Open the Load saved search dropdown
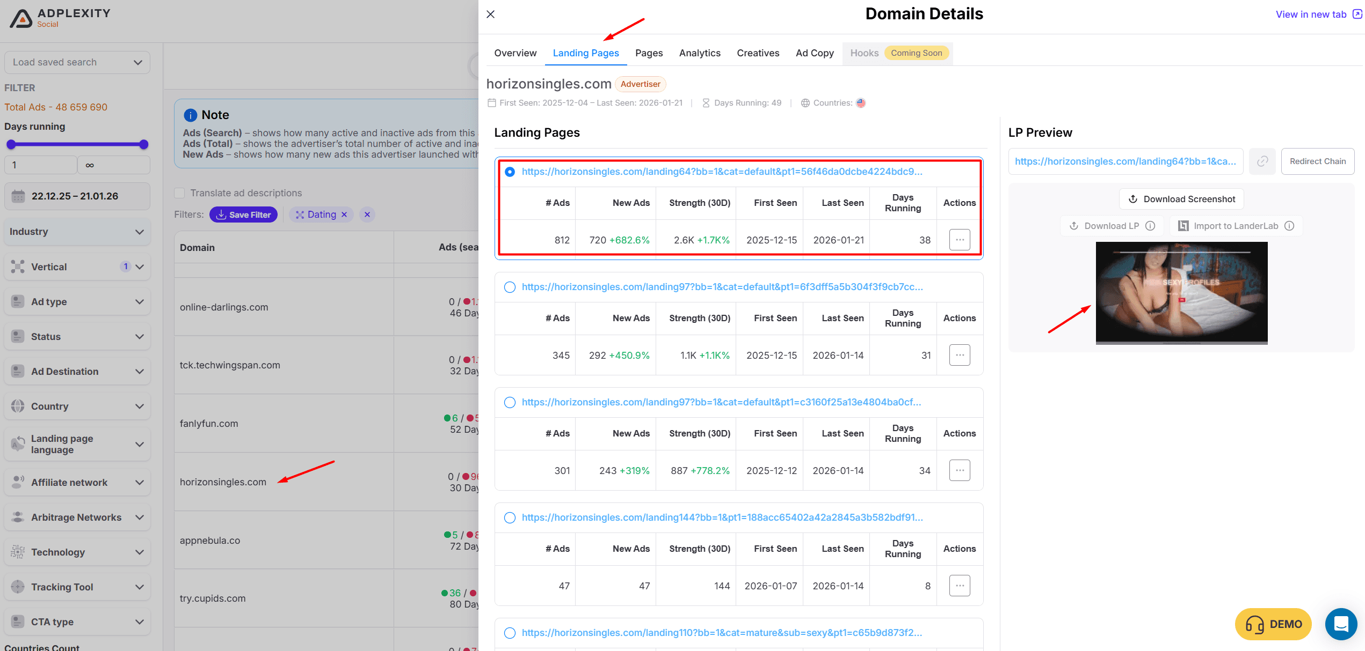The height and width of the screenshot is (651, 1365). (x=77, y=62)
